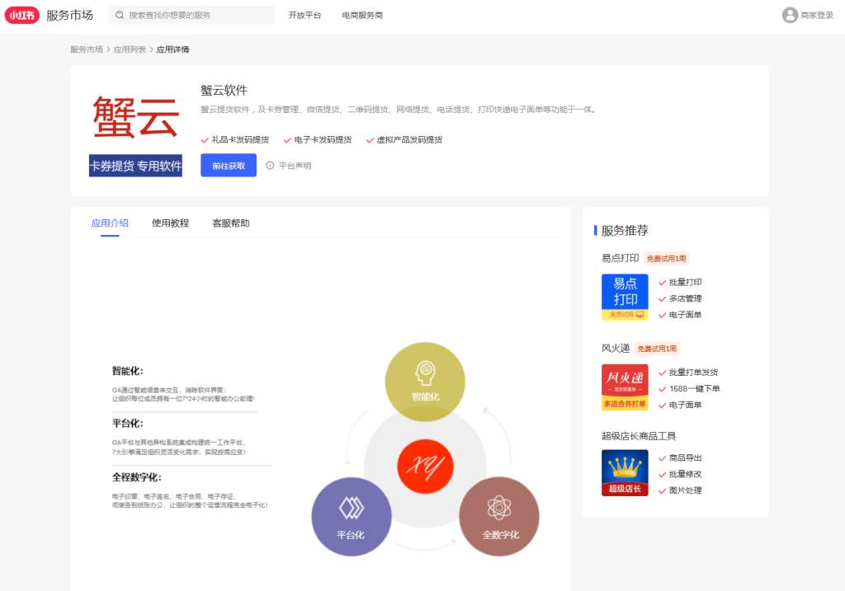The height and width of the screenshot is (591, 845).
Task: Click the 易点打印 app icon
Action: [625, 297]
